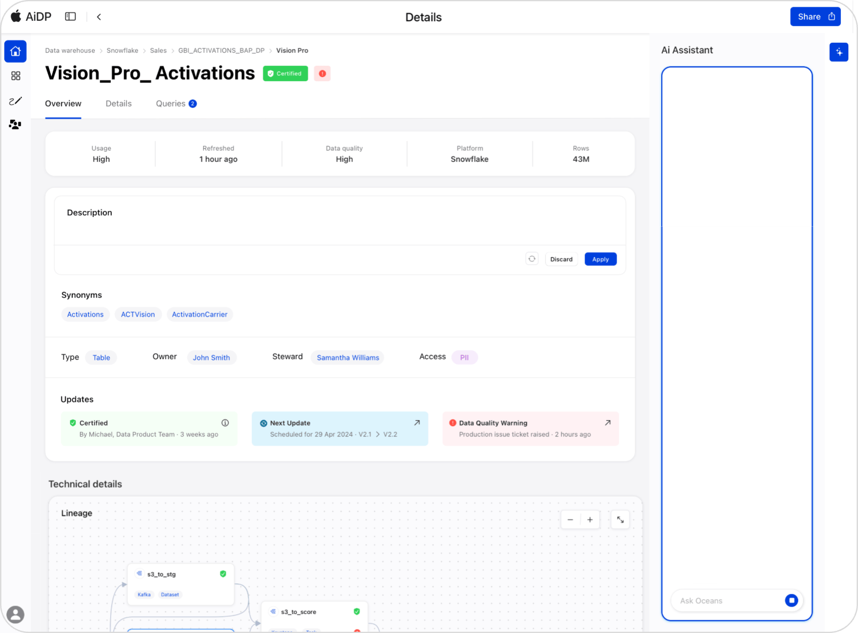The image size is (858, 633).
Task: Select the s3_to_score lineage node
Action: [x=314, y=617]
